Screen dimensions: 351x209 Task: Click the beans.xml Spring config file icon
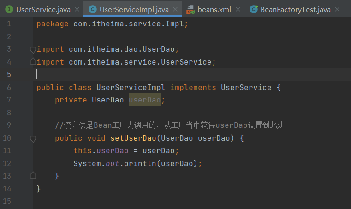(x=190, y=9)
